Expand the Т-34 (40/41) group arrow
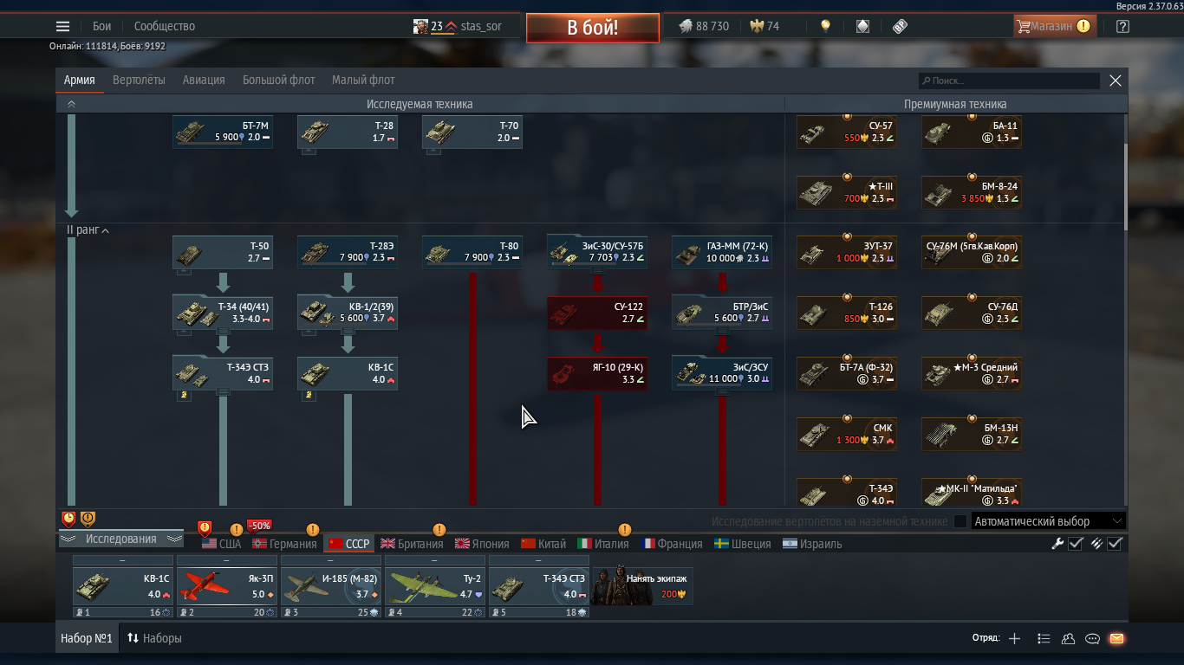1184x665 pixels. 223,331
